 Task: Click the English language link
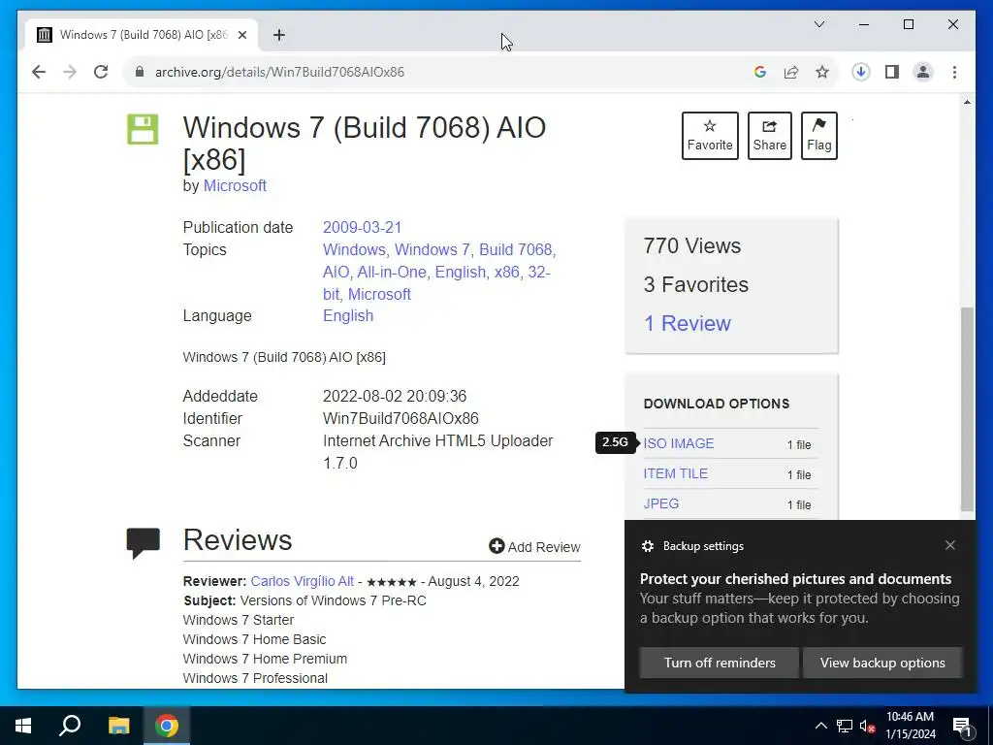[x=348, y=315]
